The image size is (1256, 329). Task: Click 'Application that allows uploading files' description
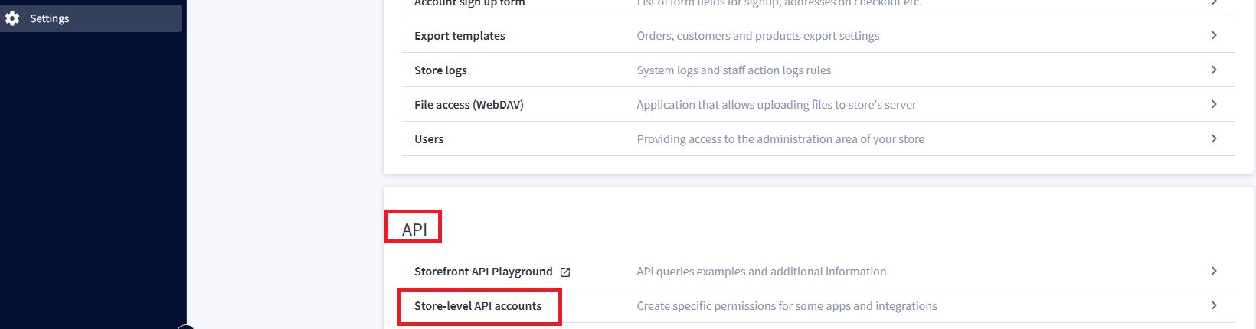click(x=776, y=105)
